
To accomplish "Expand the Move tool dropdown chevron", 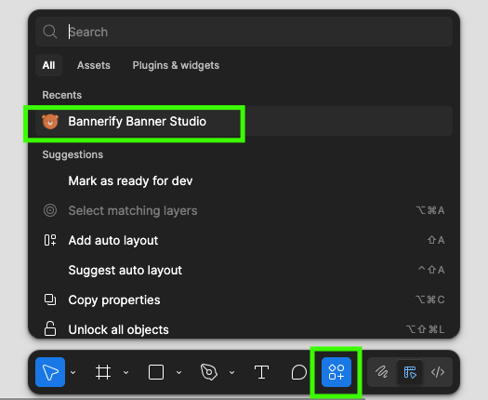I will (x=73, y=372).
